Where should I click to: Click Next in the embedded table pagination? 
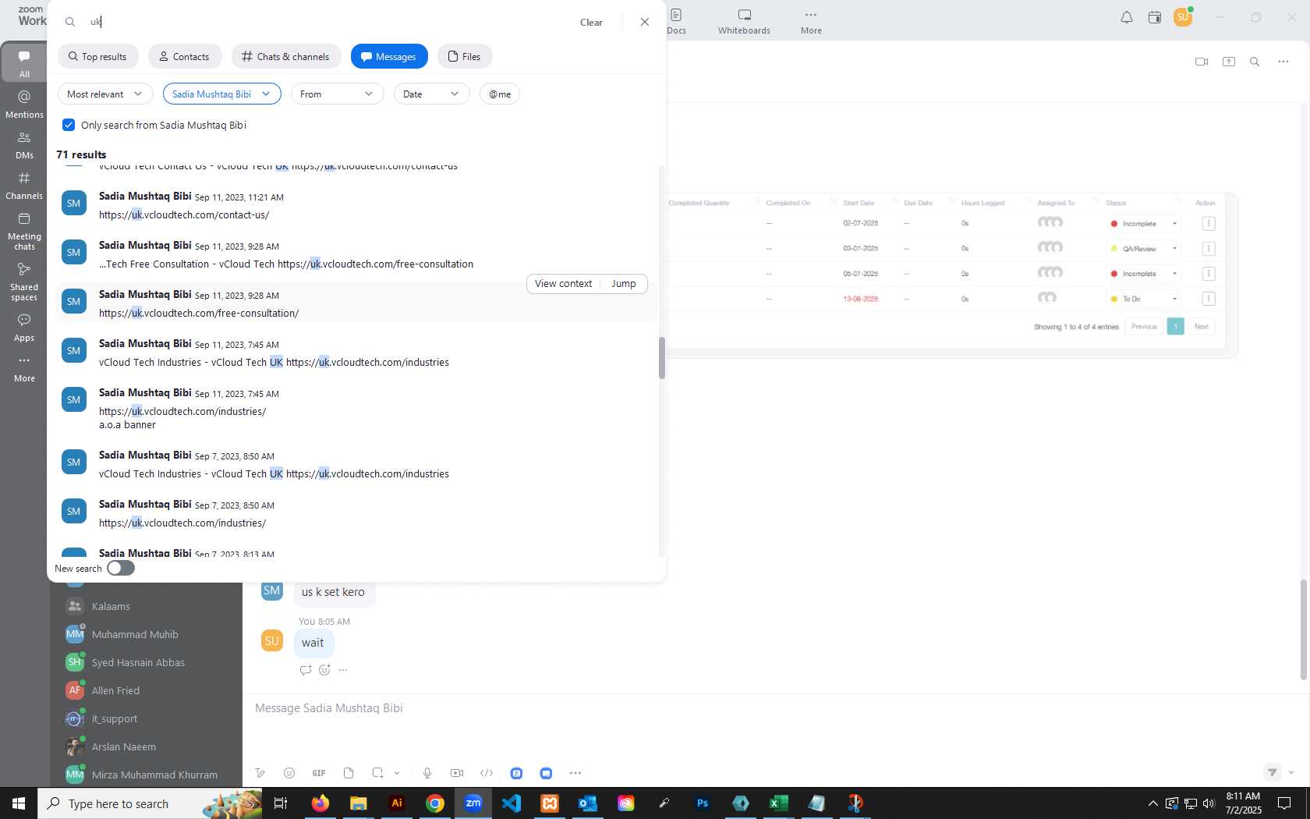click(x=1202, y=327)
